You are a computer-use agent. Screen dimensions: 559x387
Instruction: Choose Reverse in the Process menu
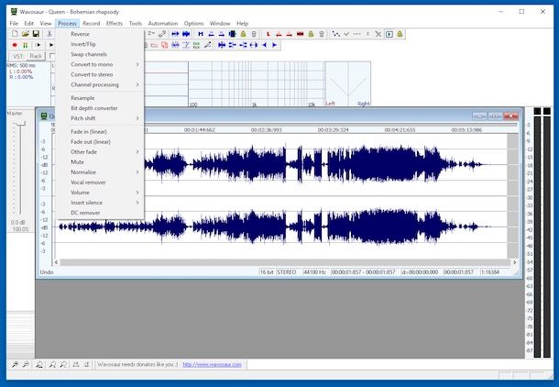coord(80,34)
